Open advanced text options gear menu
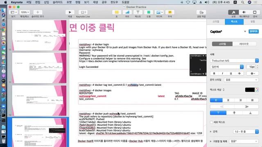The height and width of the screenshot is (147, 262). click(x=253, y=73)
